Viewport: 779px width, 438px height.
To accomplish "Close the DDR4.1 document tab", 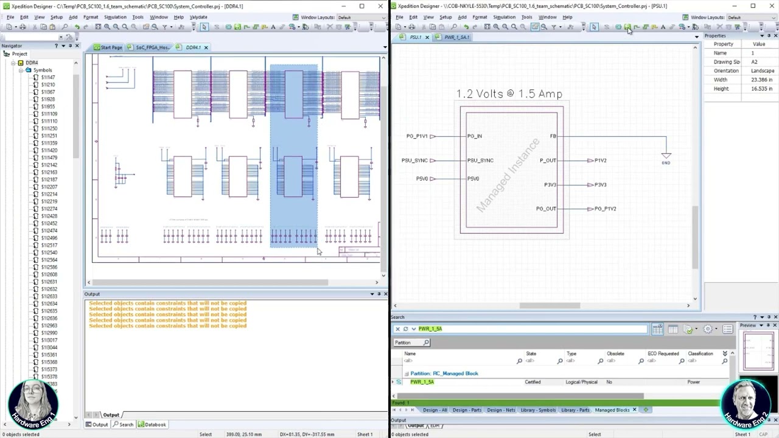I will point(206,47).
